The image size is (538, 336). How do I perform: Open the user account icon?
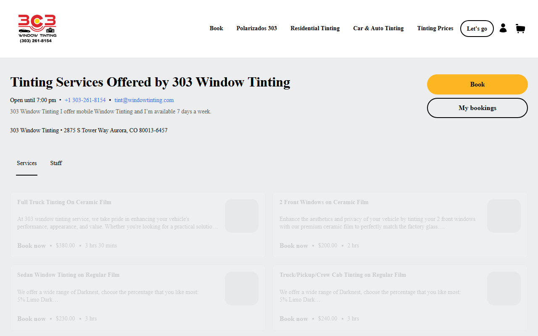[x=503, y=28]
